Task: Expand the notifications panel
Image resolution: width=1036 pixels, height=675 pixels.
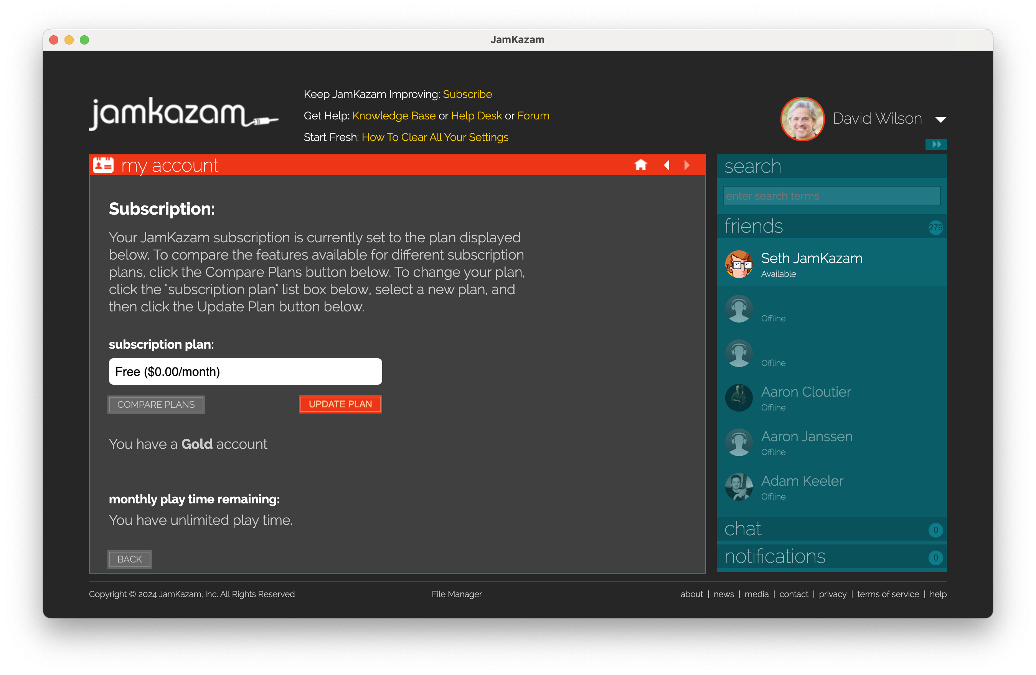Action: 831,556
